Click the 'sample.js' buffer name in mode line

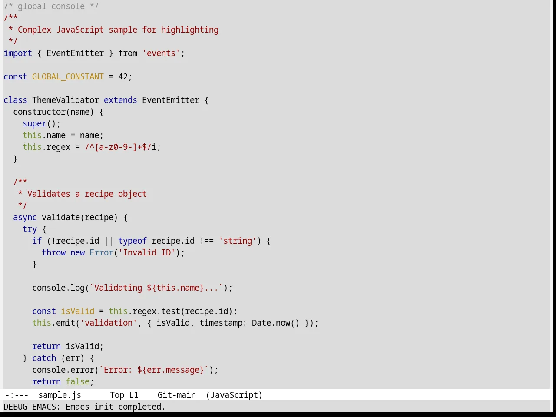[60, 395]
